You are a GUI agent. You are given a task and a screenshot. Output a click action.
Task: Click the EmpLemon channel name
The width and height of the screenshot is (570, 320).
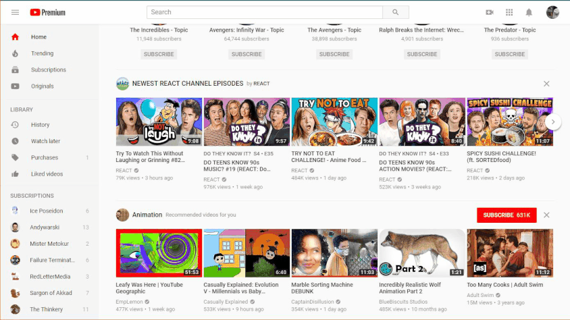click(130, 302)
